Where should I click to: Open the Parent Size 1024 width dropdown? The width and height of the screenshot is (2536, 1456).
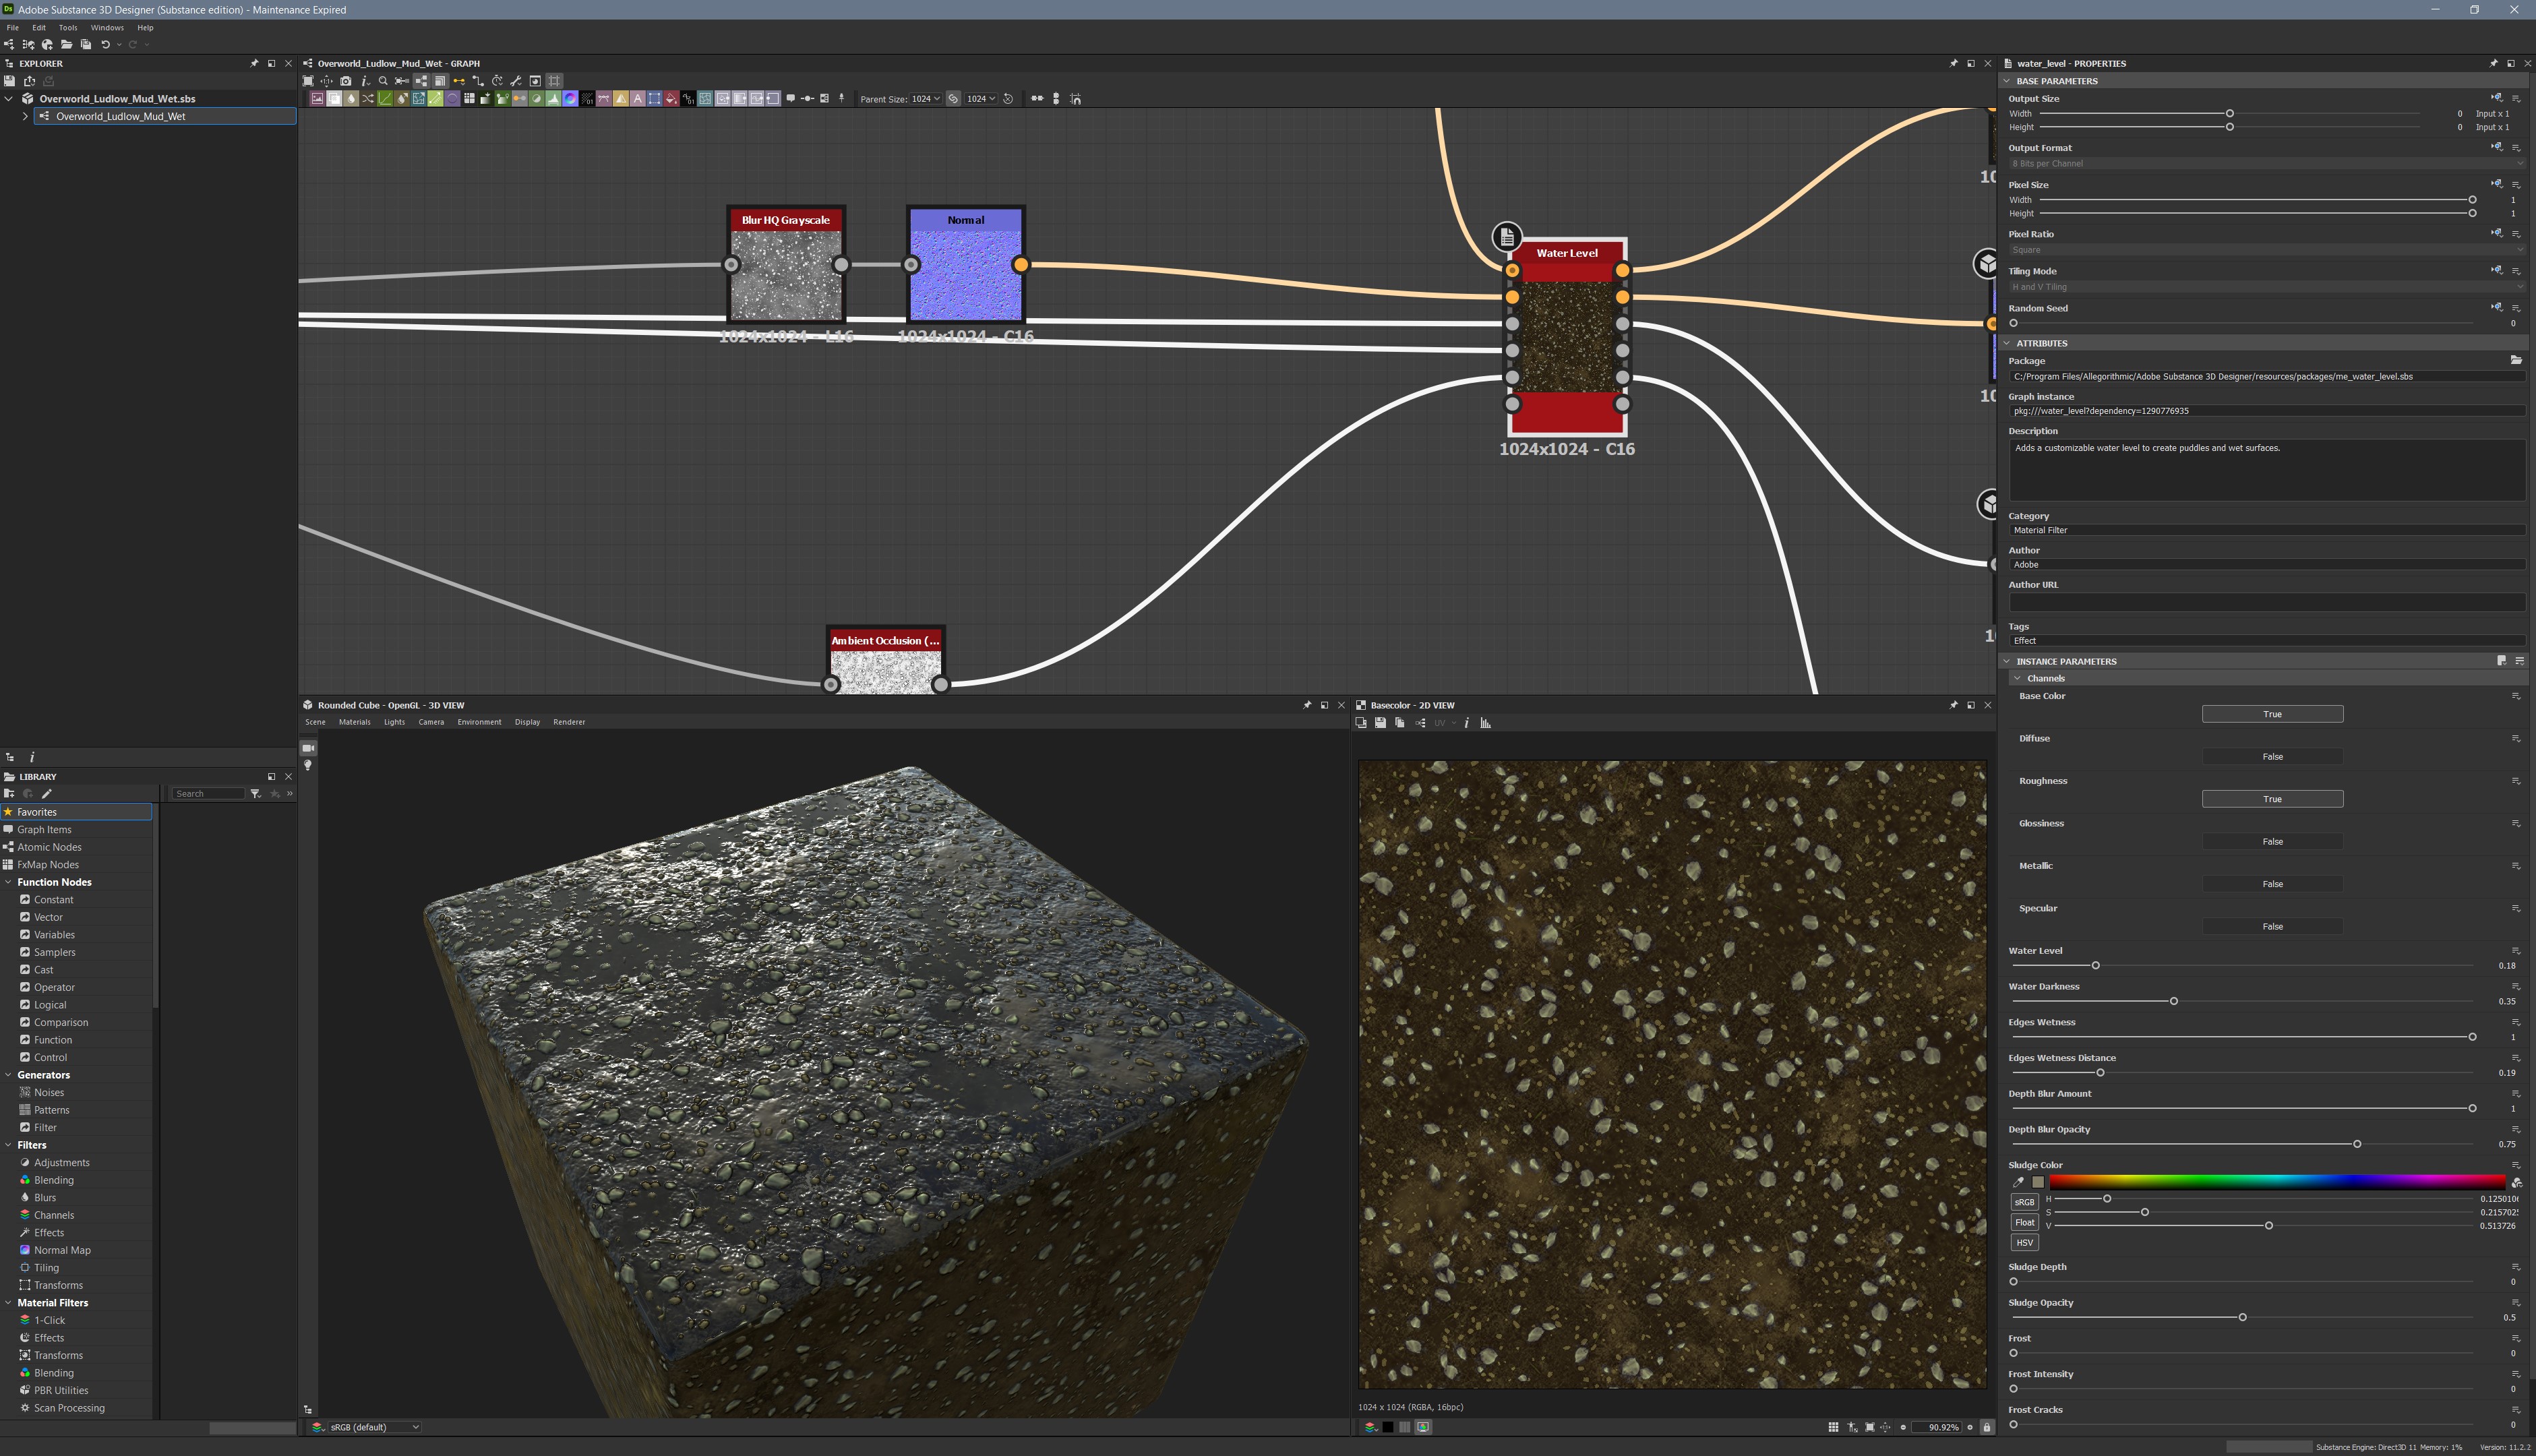click(926, 99)
